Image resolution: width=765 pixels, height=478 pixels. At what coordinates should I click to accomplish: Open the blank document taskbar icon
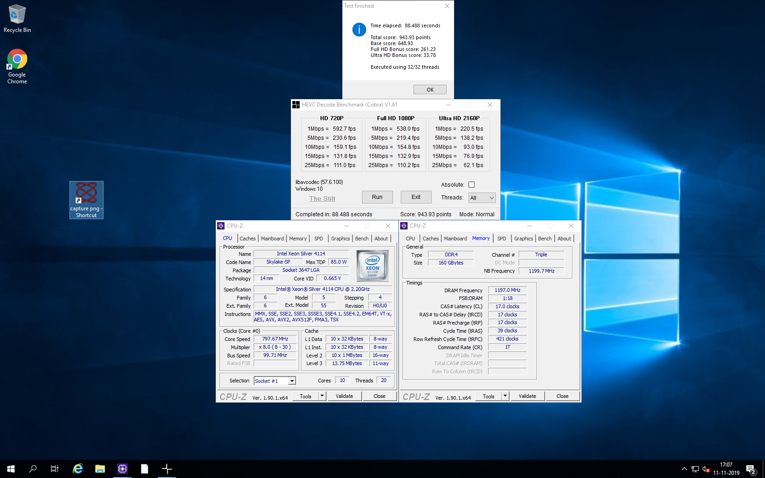(144, 468)
